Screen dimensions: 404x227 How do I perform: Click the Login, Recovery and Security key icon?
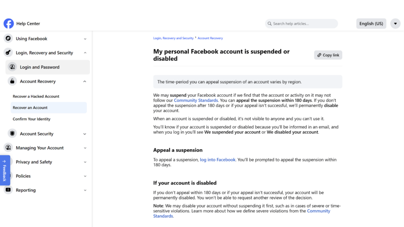(8, 53)
